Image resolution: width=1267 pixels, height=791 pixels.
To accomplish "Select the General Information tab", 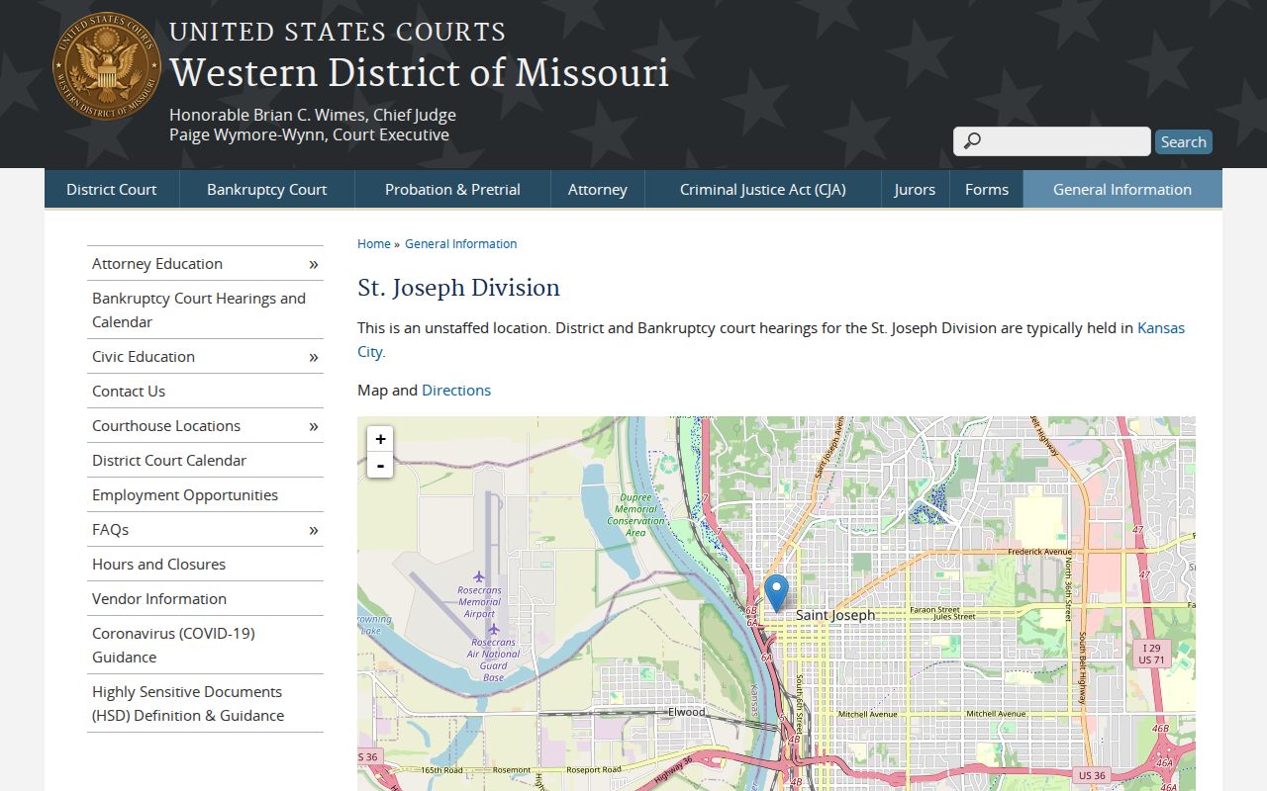I will point(1122,189).
